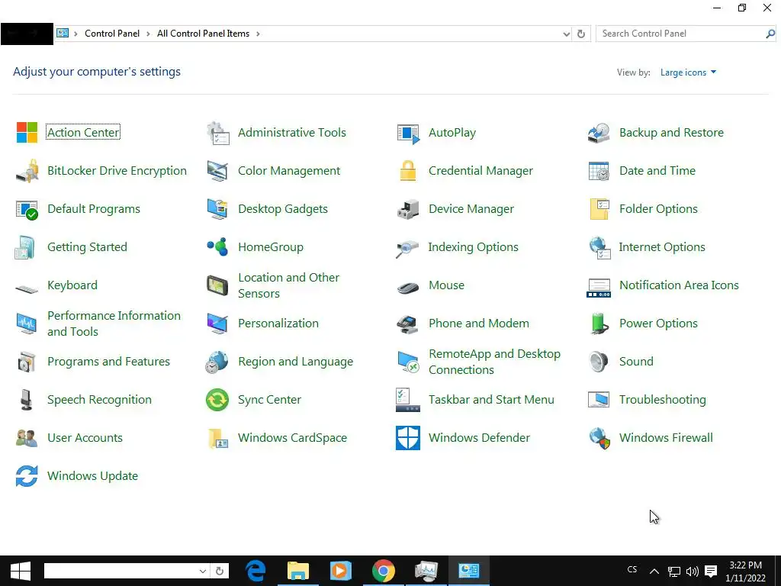Open File Explorer from the taskbar
The height and width of the screenshot is (586, 781).
click(x=298, y=571)
